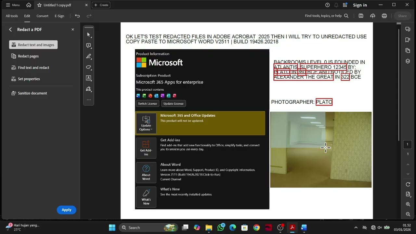
Task: Click the marked SUPERHERO 12345 text
Action: point(323,67)
